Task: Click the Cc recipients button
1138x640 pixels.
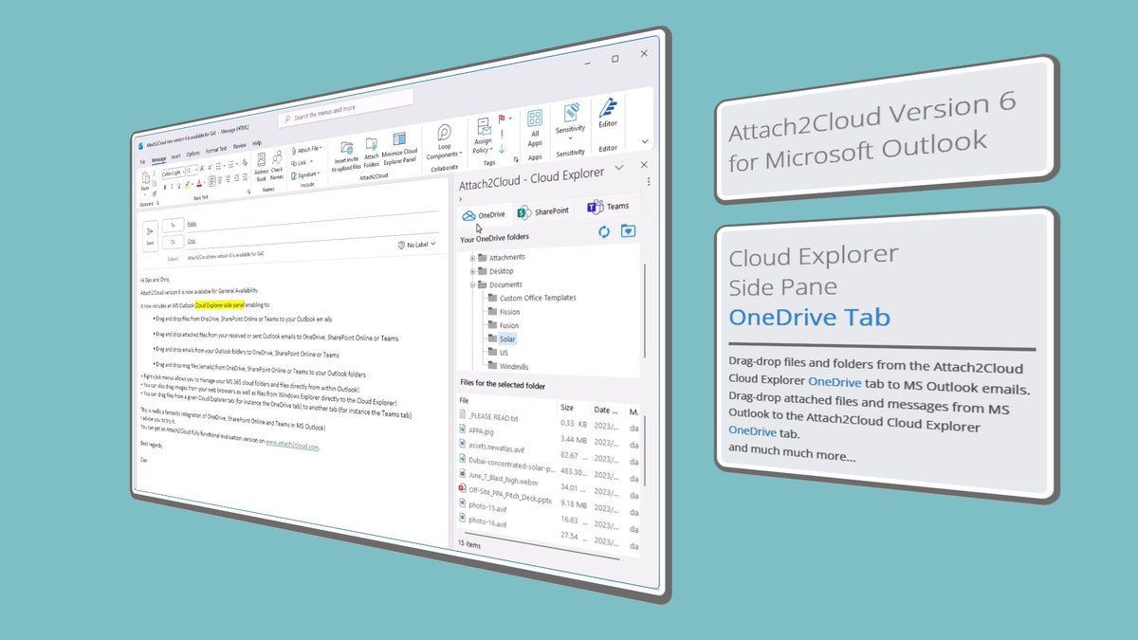Action: click(x=173, y=243)
